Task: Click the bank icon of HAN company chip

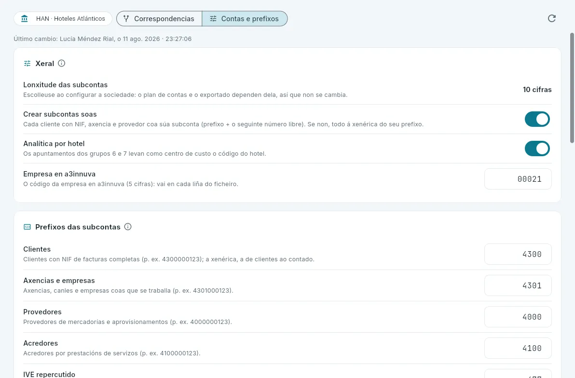Action: [x=25, y=19]
